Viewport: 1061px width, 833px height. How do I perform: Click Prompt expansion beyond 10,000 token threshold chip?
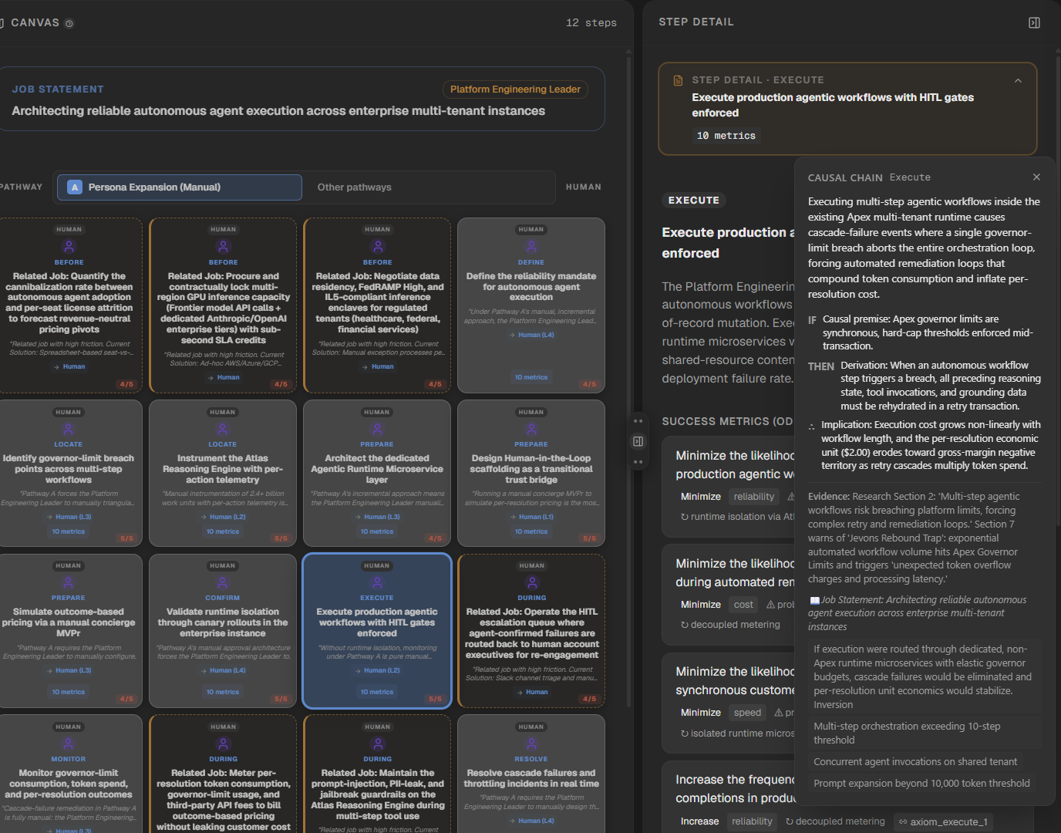pyautogui.click(x=921, y=784)
